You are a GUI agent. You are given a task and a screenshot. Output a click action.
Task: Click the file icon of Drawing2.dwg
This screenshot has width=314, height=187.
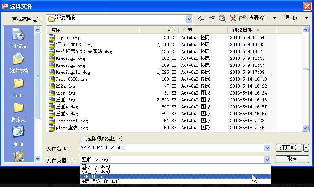(52, 58)
